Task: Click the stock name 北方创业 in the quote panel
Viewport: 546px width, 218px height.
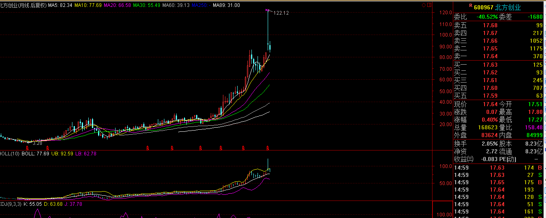Action: coord(508,7)
